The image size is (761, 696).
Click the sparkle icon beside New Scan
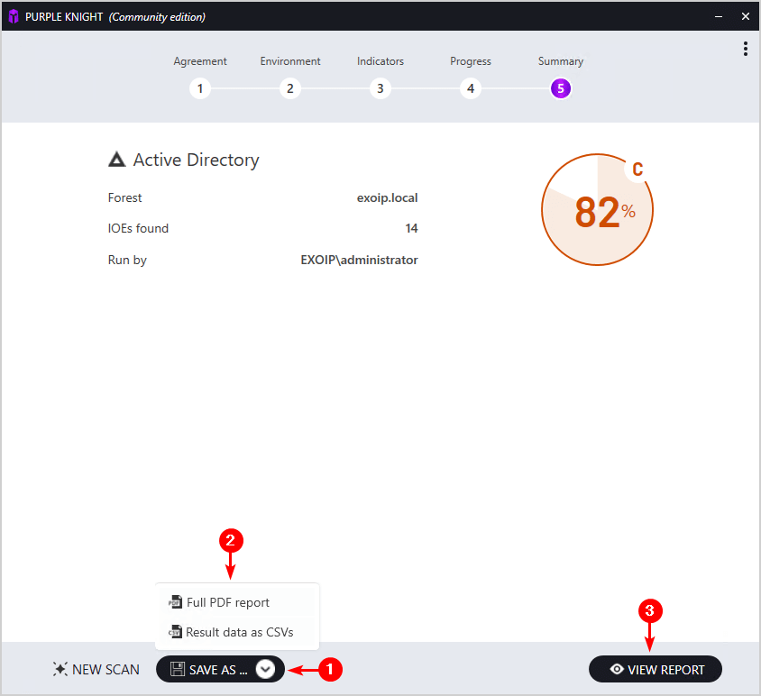[x=60, y=669]
